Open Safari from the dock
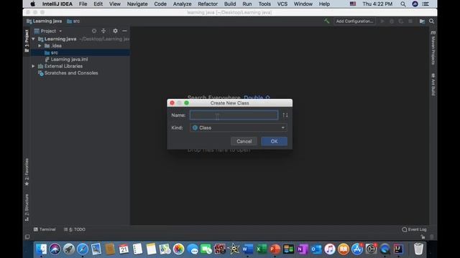460x258 pixels. pyautogui.click(x=83, y=249)
